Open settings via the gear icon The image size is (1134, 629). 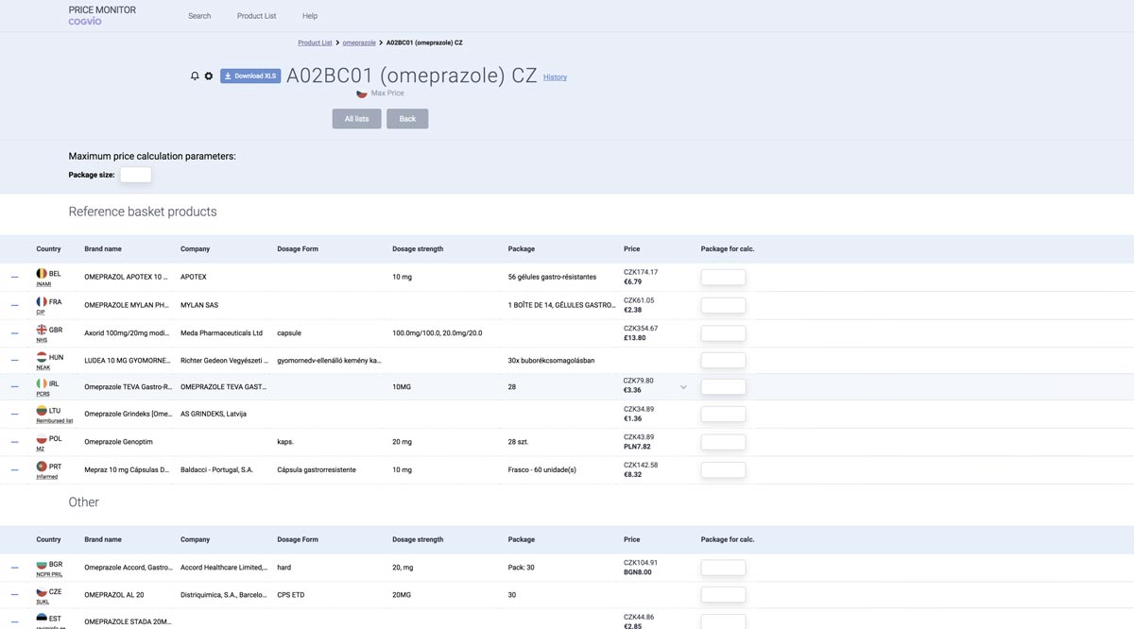tap(209, 76)
